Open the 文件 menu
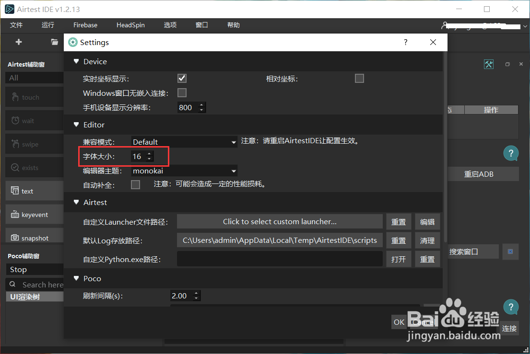This screenshot has height=354, width=530. pos(16,25)
